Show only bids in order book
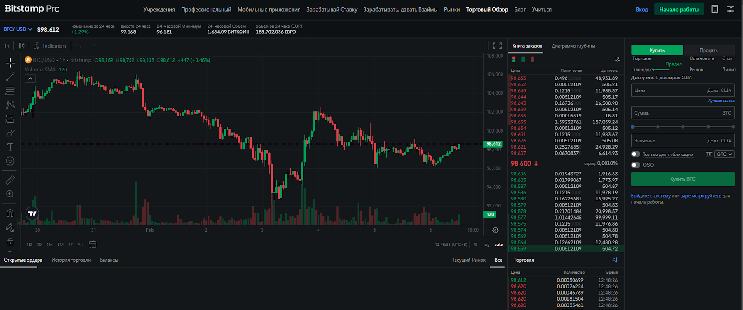The width and height of the screenshot is (743, 310). point(523,59)
